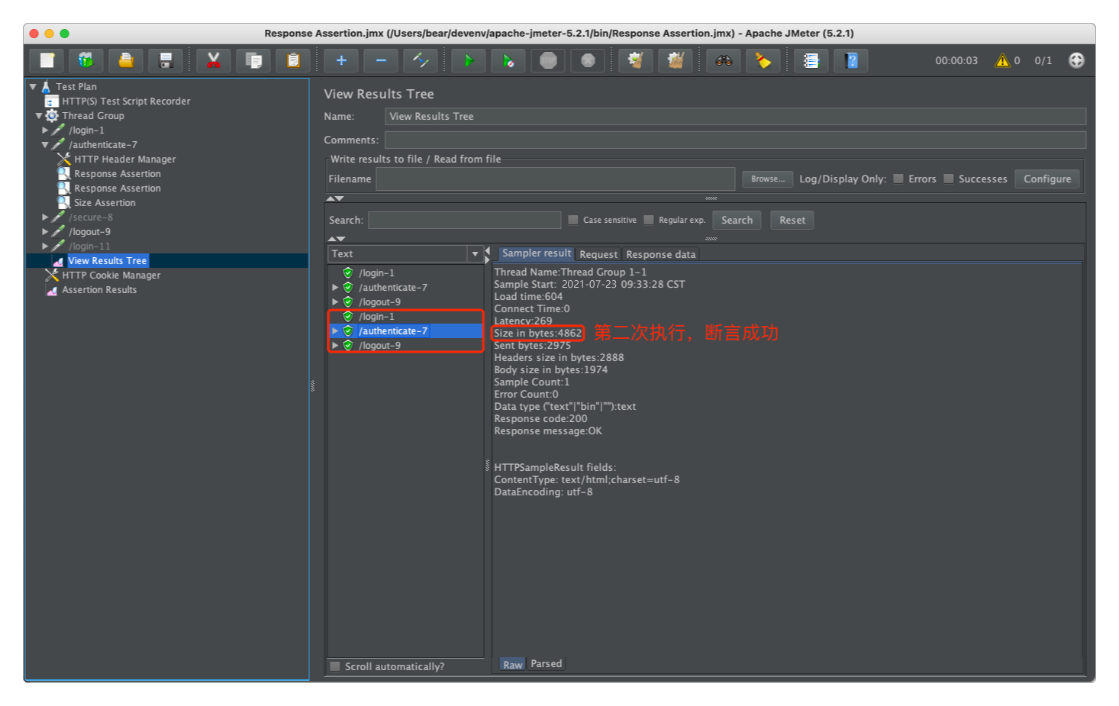1119x706 pixels.
Task: Select the highlighted /authenticate-7 result row
Action: [x=406, y=331]
